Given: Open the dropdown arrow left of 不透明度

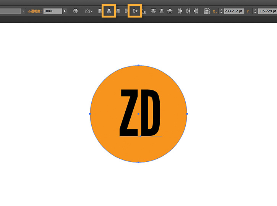Looking at the screenshot, I should pyautogui.click(x=23, y=11).
